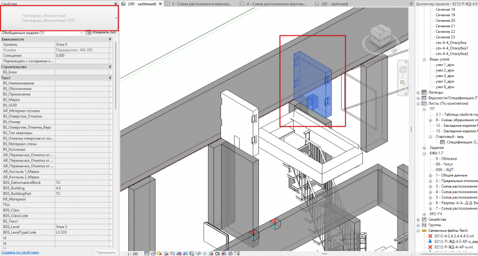This screenshot has width=478, height=256.
Task: Close the Свойства palette
Action: tap(116, 4)
